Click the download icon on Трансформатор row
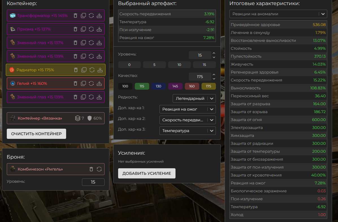 pos(99,16)
